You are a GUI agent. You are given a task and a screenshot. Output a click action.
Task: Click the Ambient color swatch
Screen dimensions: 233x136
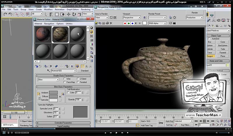coord(53,93)
